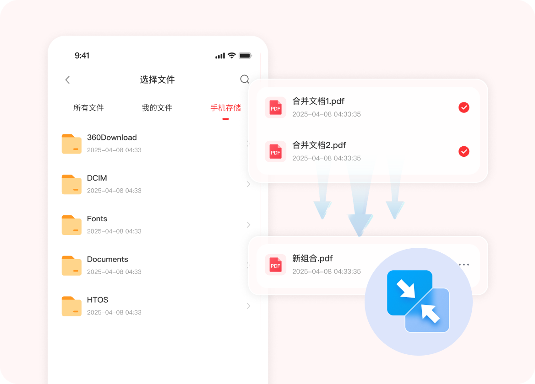Expand the HTOS row chevron

point(248,306)
